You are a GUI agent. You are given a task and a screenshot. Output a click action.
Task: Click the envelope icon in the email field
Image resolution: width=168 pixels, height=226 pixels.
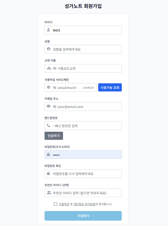point(49,107)
